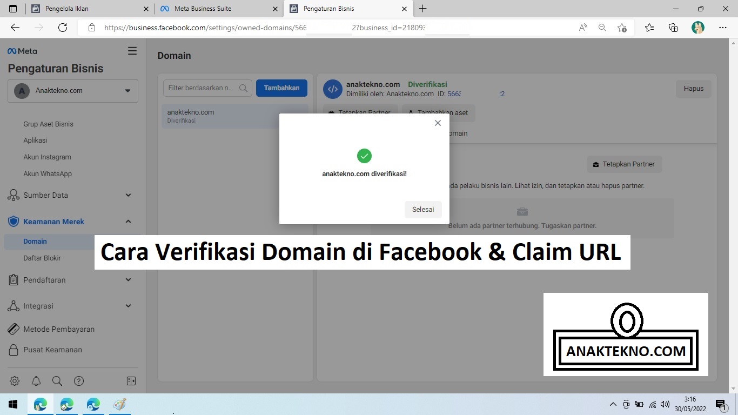Viewport: 738px width, 415px height.
Task: Open Akun Instagram in the sidebar
Action: point(47,157)
